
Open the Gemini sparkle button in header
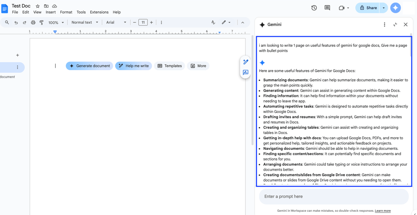(395, 8)
